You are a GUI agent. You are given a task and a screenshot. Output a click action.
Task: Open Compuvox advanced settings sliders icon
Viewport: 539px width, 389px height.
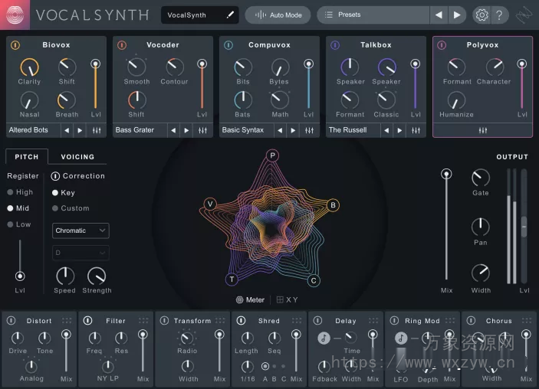click(x=310, y=130)
